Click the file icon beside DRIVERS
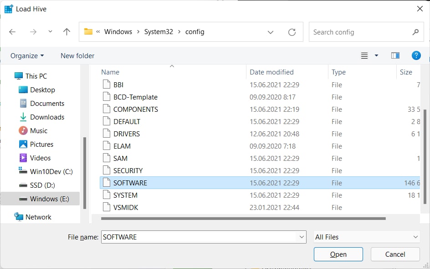 coord(107,133)
